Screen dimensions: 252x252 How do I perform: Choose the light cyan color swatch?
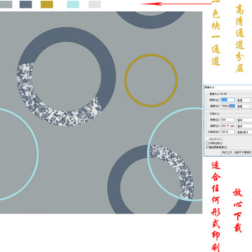click(x=73, y=4)
